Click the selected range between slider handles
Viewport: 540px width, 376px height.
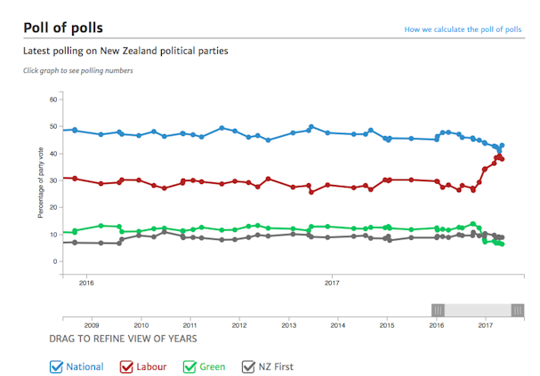(477, 309)
